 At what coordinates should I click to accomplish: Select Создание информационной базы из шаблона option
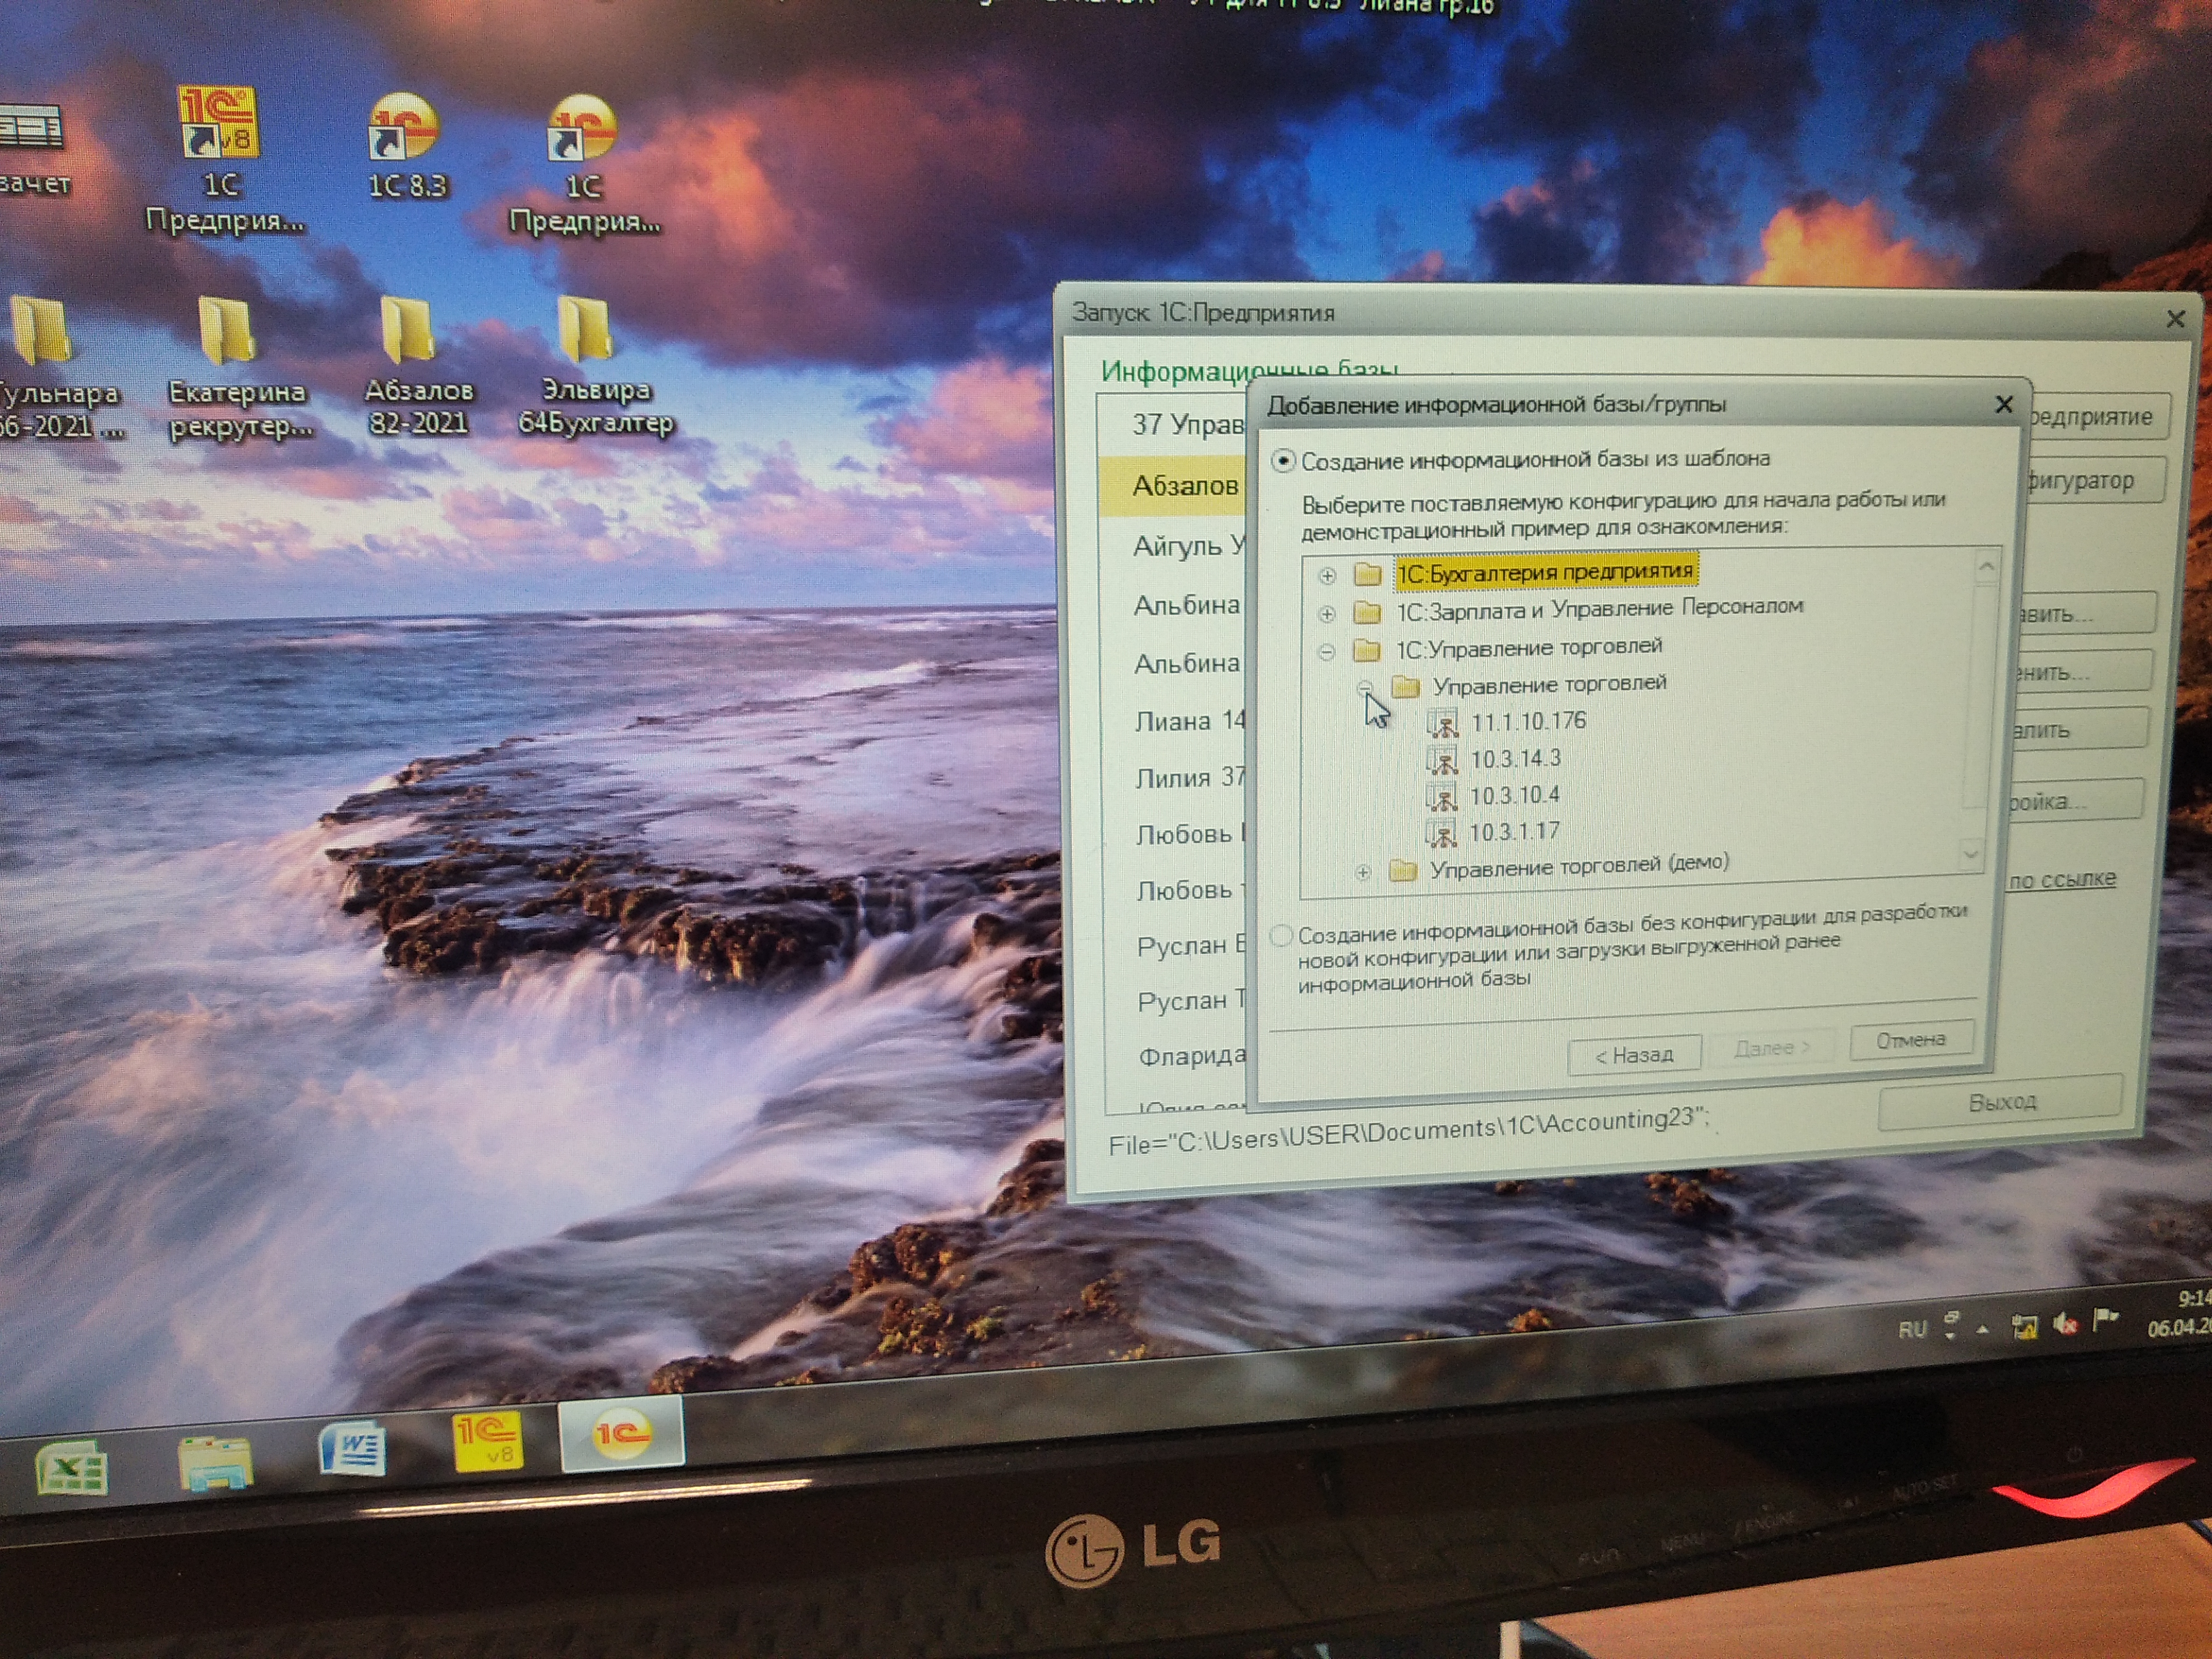pos(1283,461)
